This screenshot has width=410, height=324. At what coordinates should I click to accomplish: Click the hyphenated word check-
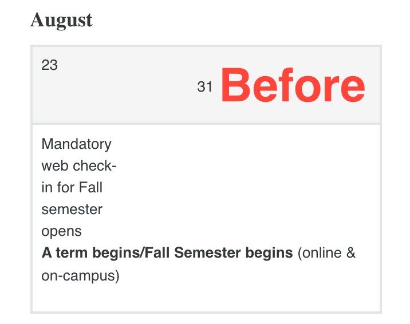(94, 165)
